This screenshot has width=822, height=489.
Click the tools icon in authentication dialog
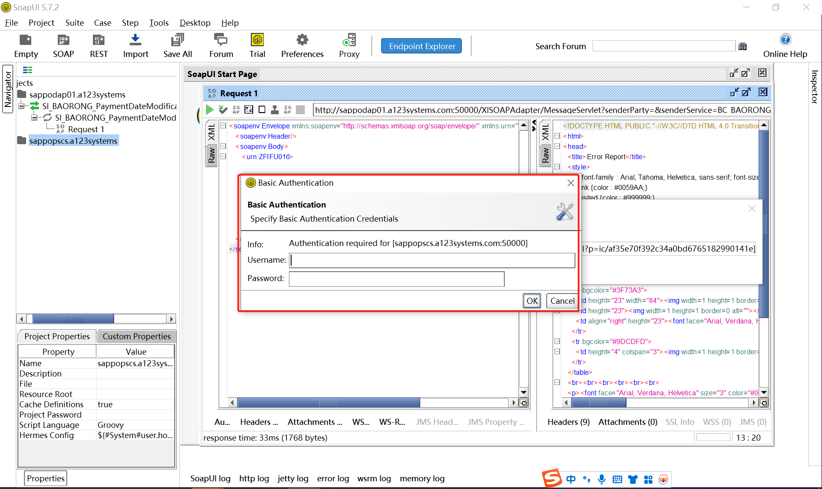pos(565,211)
